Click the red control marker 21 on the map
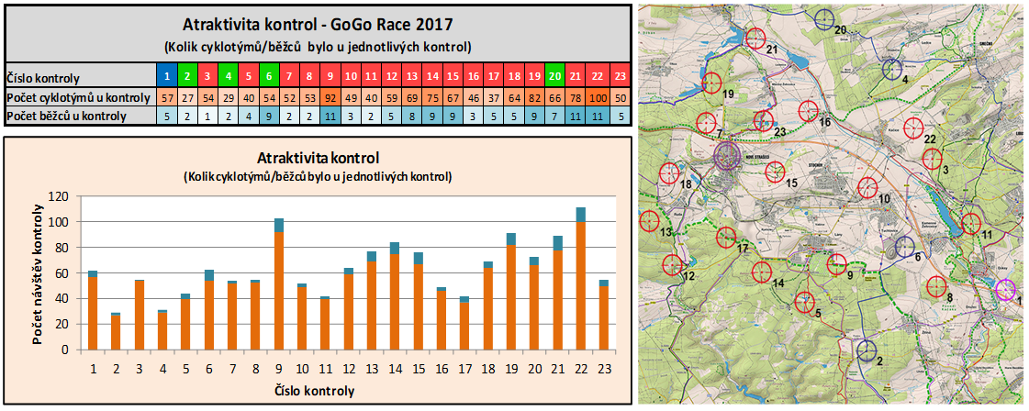Screen dimensions: 1029x411 [x=756, y=39]
